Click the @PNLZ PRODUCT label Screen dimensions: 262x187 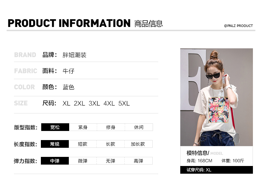(239, 26)
